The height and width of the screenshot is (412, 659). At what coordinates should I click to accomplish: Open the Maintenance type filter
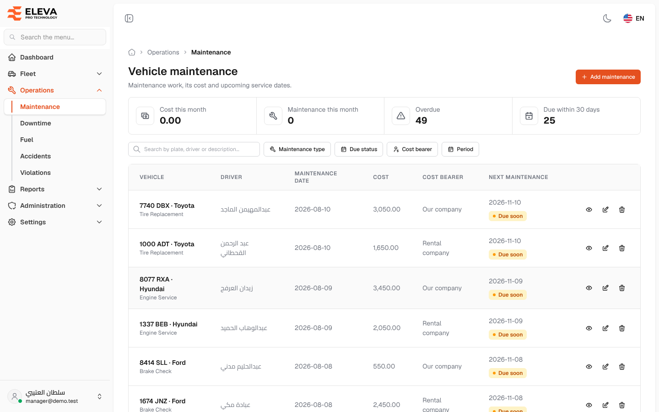[x=297, y=149]
